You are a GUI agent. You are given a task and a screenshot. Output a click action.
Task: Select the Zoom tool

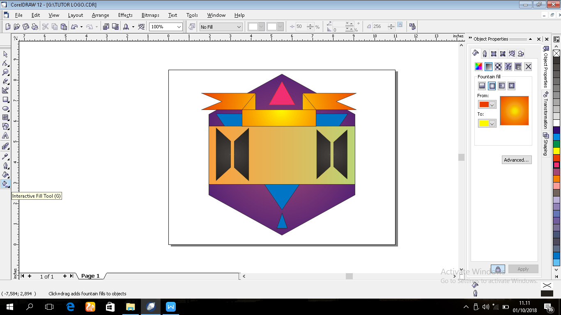[6, 71]
